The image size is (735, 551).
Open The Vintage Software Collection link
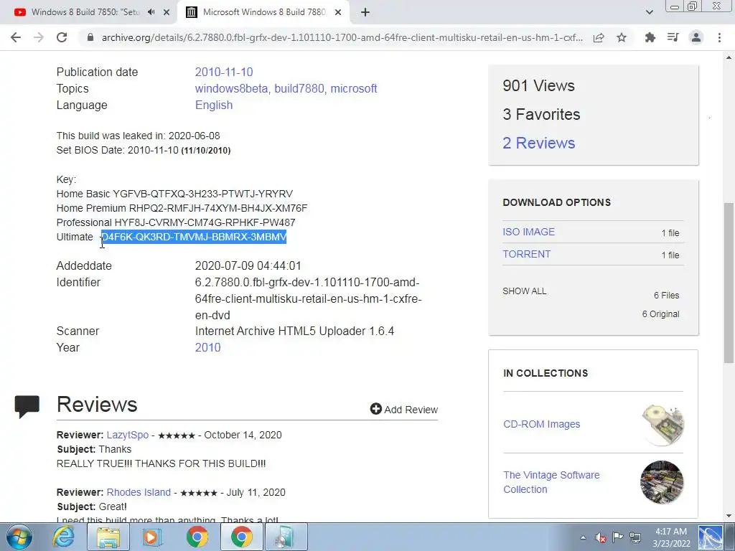[x=551, y=482]
